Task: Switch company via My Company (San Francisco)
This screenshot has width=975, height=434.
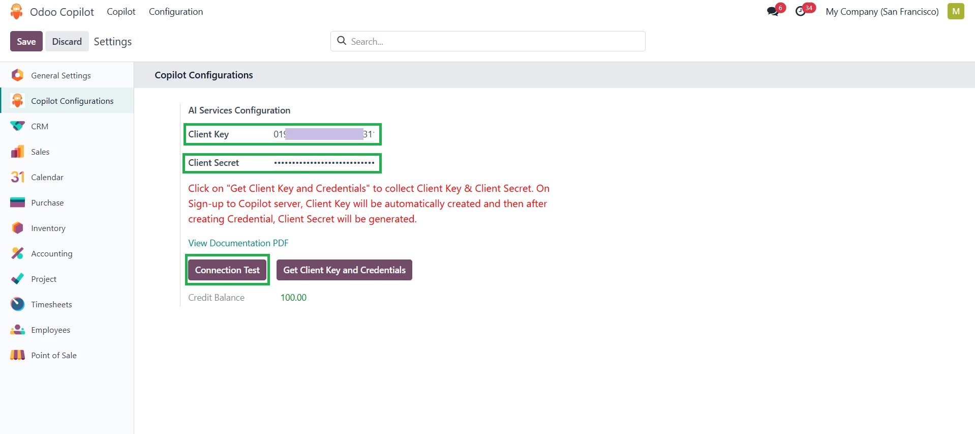Action: click(881, 12)
